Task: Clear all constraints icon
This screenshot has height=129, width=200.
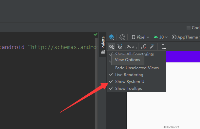Action: pyautogui.click(x=144, y=46)
